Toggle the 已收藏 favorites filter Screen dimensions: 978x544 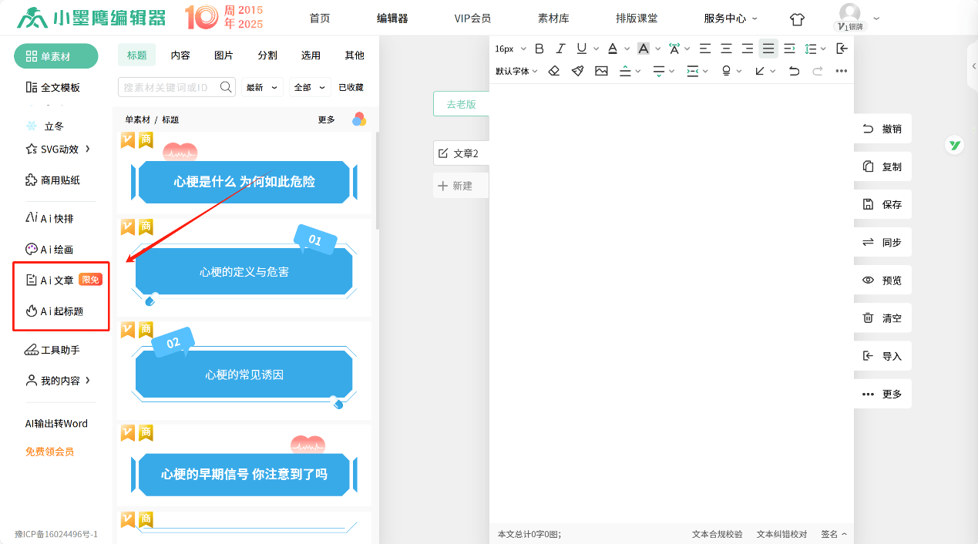pos(351,88)
